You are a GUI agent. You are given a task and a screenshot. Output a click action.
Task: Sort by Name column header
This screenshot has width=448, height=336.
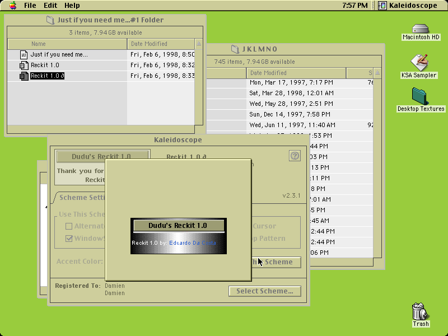(67, 44)
